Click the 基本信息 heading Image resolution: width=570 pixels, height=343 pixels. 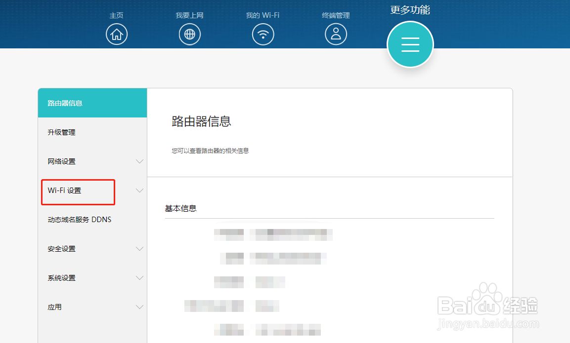coord(180,208)
